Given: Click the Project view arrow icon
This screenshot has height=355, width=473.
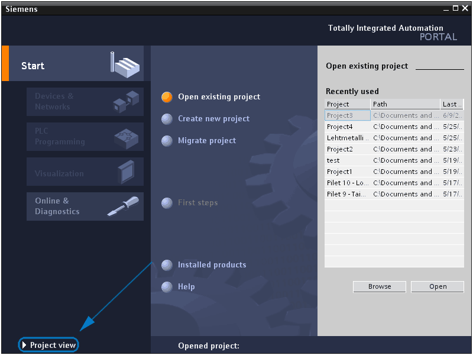Looking at the screenshot, I should [x=24, y=345].
